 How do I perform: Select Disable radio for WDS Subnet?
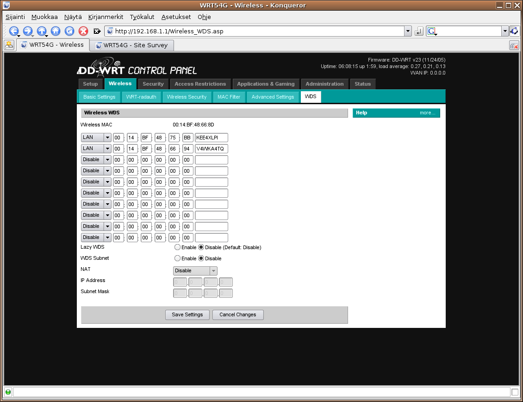coord(201,258)
